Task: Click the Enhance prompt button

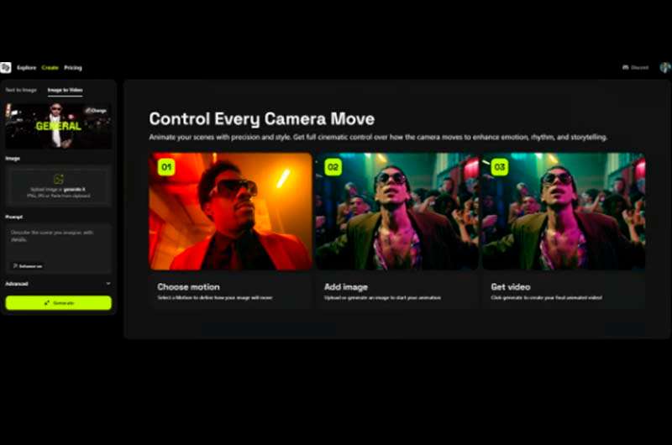Action: tap(28, 266)
